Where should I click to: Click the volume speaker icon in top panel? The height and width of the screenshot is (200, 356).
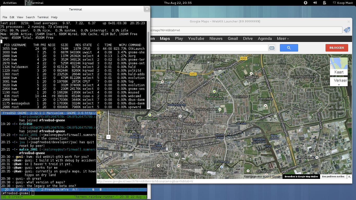(315, 3)
